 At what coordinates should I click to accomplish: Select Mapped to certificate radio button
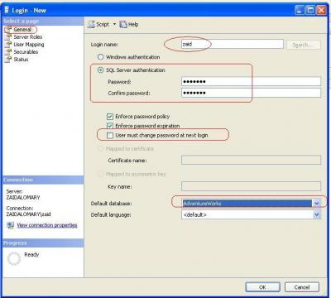click(x=101, y=149)
